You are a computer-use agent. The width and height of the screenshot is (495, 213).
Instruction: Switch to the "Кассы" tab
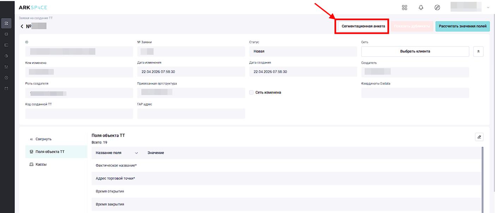click(41, 164)
